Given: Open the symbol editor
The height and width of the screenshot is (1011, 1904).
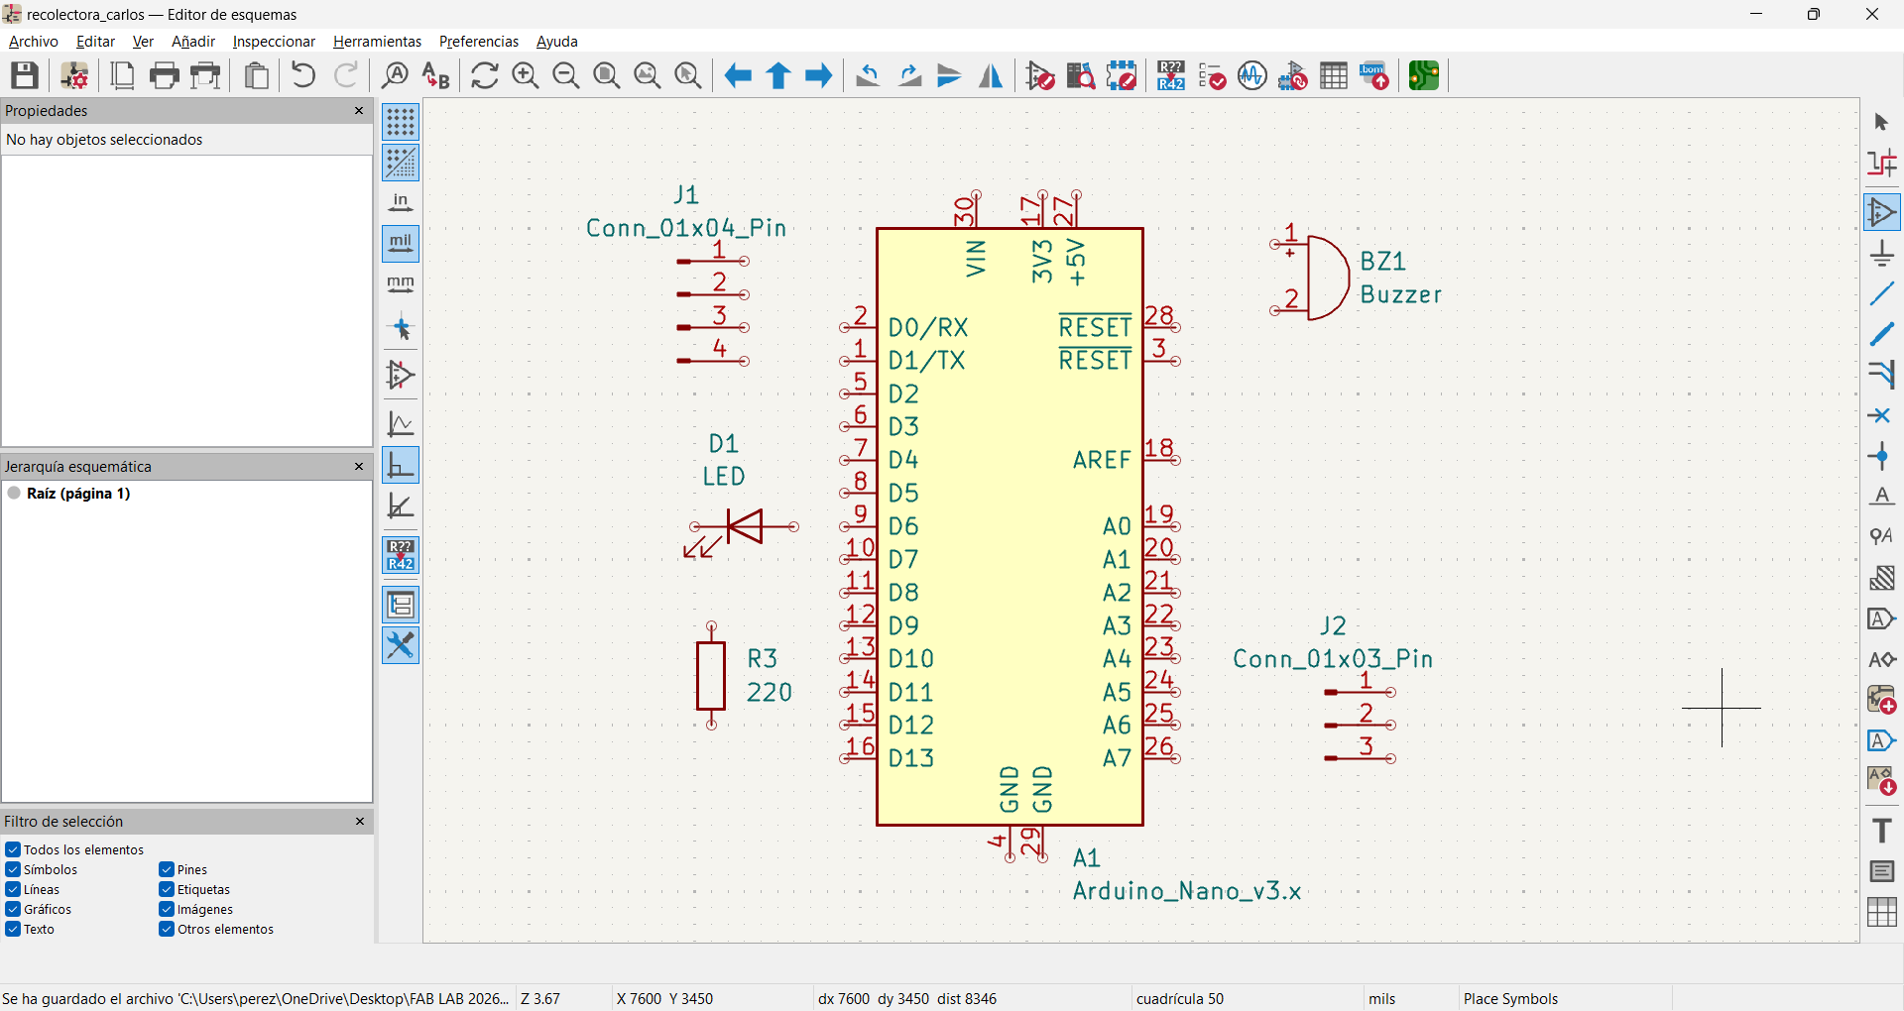Looking at the screenshot, I should coord(1040,75).
